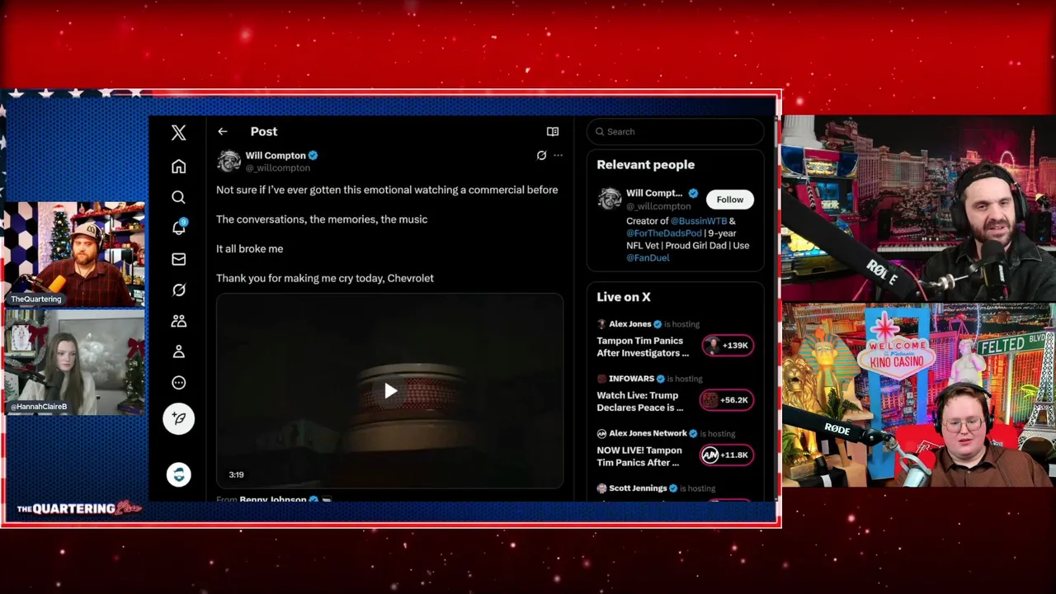Open account avatar at sidebar bottom
This screenshot has width=1056, height=594.
pyautogui.click(x=178, y=474)
